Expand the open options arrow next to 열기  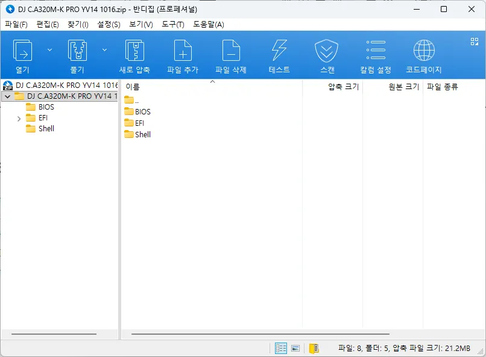click(x=50, y=49)
